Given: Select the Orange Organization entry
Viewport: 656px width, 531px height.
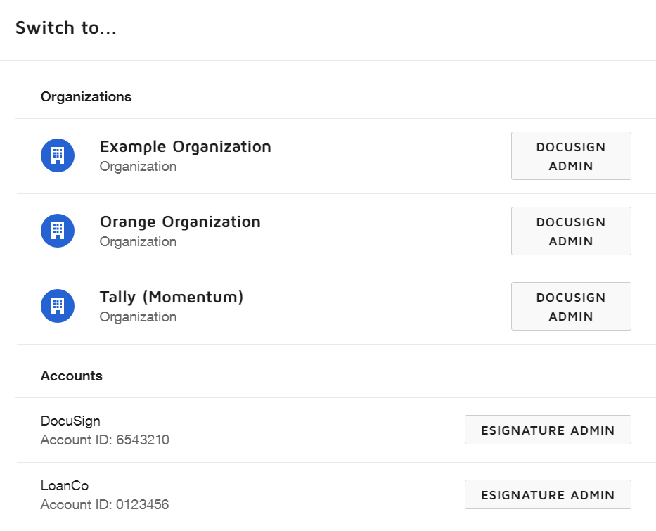Looking at the screenshot, I should pos(180,222).
